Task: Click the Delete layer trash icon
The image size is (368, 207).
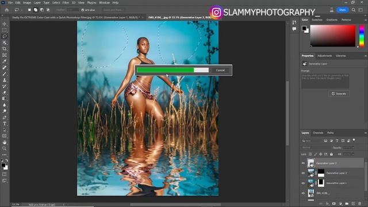Action: 359,204
